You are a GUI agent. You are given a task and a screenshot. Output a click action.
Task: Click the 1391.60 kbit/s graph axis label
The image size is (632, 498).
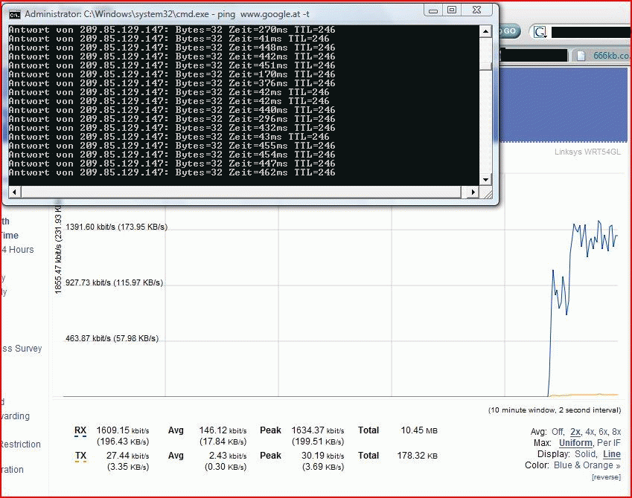coord(116,227)
